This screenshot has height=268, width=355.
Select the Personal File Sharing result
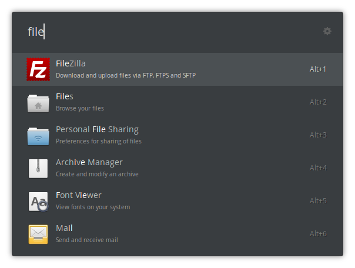[97, 129]
